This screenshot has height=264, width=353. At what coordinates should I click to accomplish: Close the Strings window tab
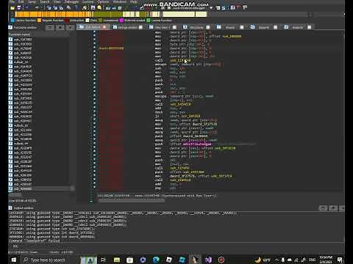(x=140, y=27)
